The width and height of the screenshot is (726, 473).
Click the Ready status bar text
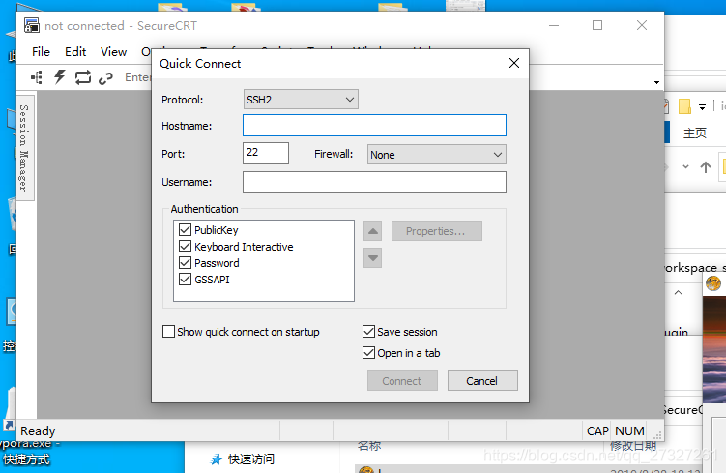(x=38, y=431)
